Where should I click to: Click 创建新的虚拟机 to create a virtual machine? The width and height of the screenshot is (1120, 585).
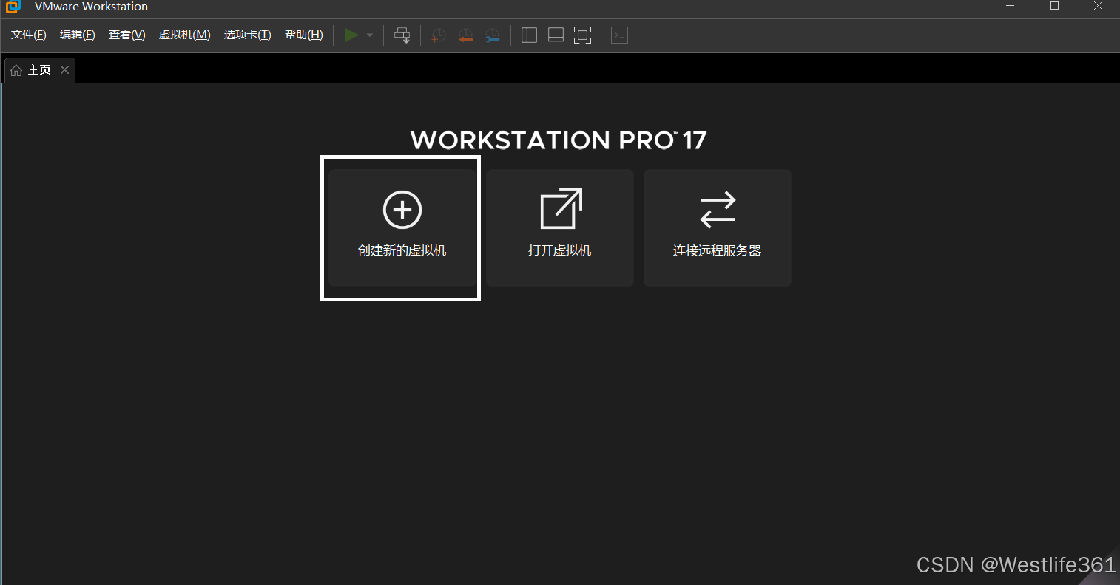400,227
